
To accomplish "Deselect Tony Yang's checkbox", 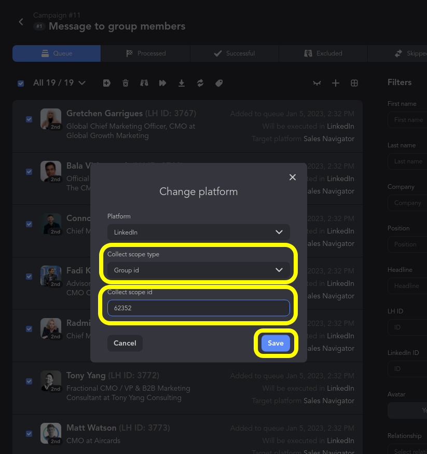I will (29, 381).
